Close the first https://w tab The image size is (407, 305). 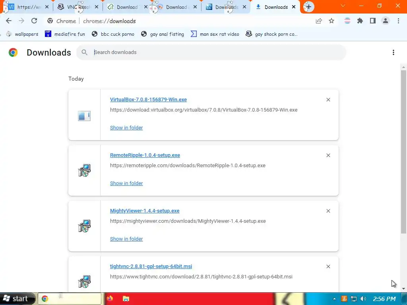(x=47, y=7)
